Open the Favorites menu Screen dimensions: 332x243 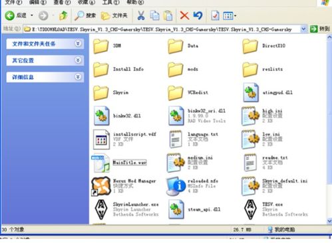[x=86, y=3]
